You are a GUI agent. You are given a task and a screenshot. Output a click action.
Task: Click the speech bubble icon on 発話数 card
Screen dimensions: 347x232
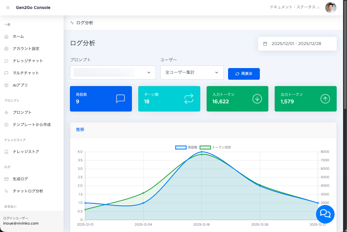[x=121, y=99]
